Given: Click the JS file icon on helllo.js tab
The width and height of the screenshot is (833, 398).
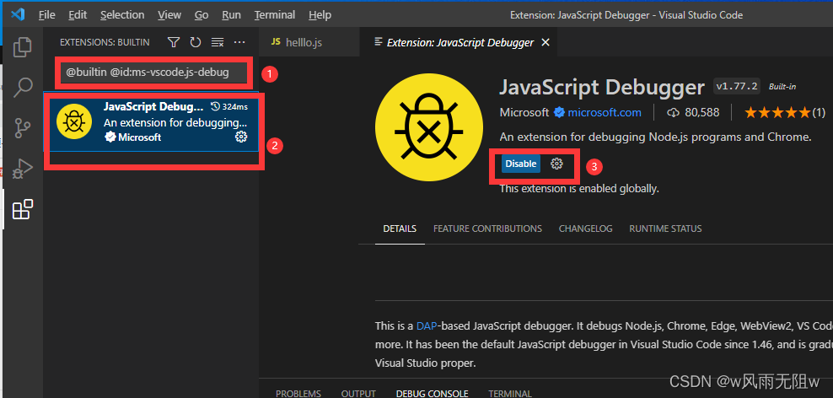Looking at the screenshot, I should point(275,42).
